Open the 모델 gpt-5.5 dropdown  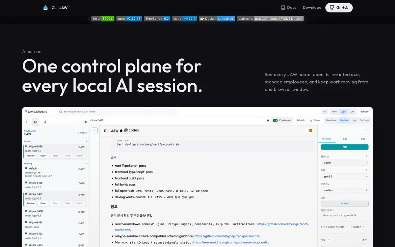click(345, 177)
